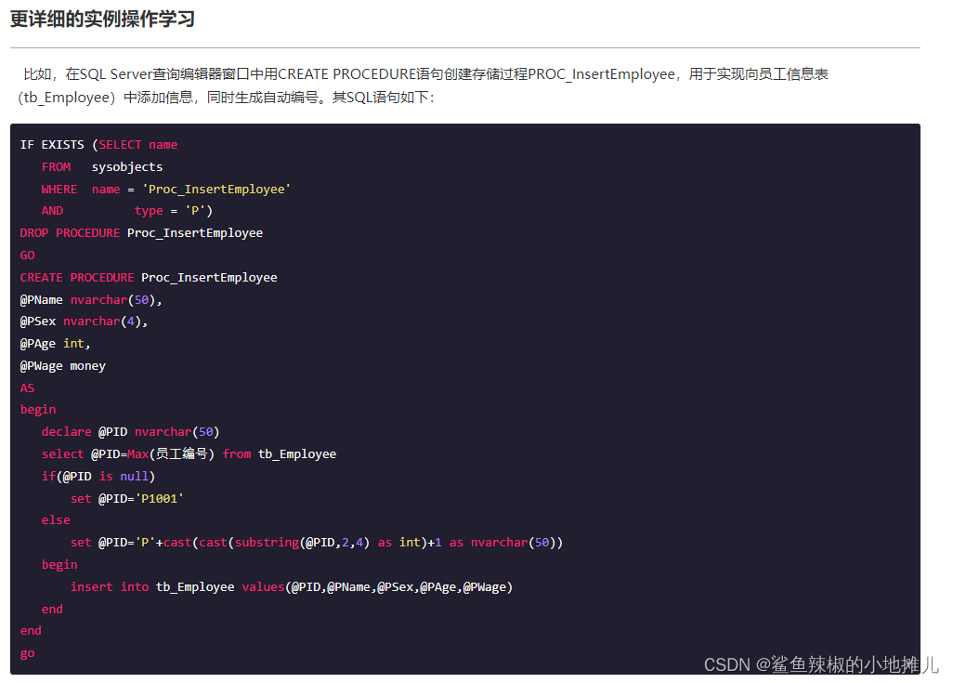This screenshot has width=953, height=683.
Task: Click the line 'CREATE PROCEDURE Proc_InsertEmployee'
Action: click(x=149, y=277)
